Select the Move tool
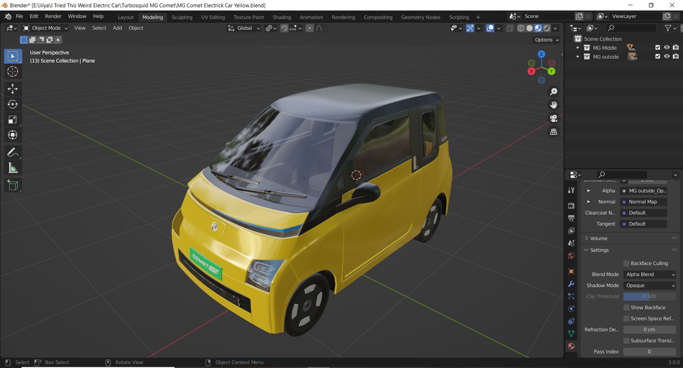683x368 pixels. tap(13, 89)
